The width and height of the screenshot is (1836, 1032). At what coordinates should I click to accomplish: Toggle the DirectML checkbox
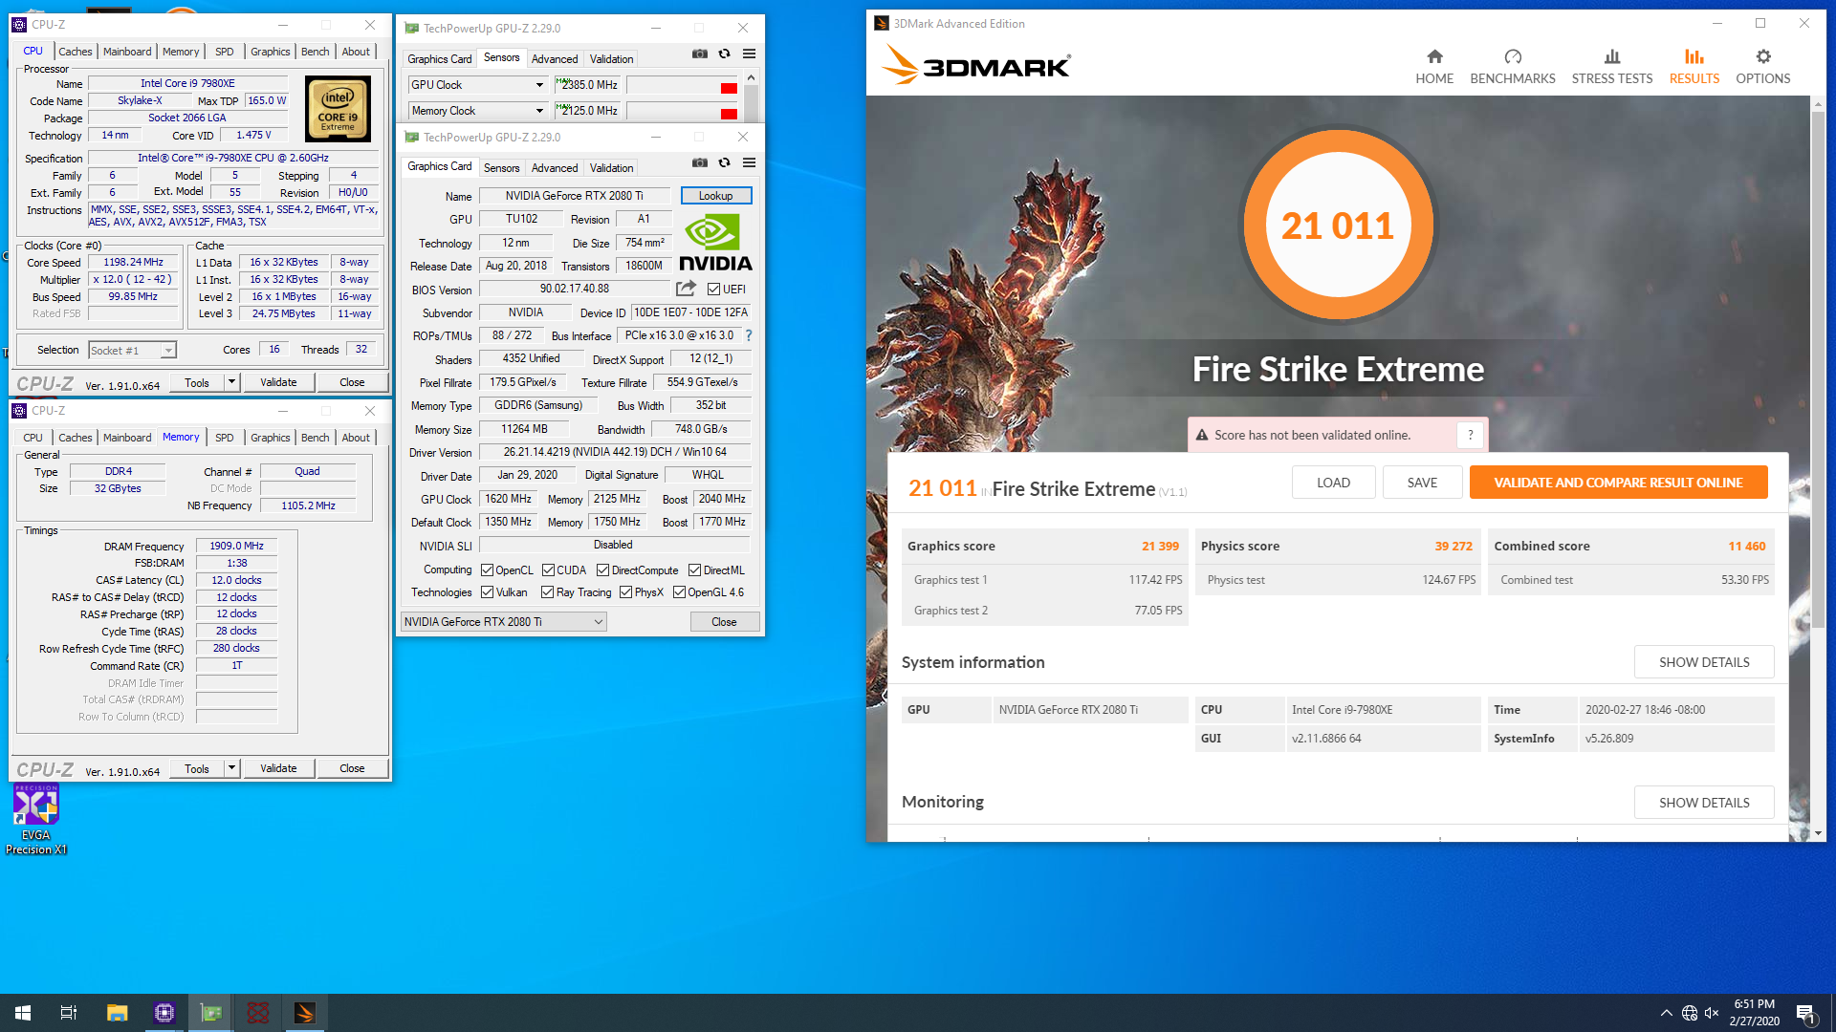pyautogui.click(x=695, y=570)
